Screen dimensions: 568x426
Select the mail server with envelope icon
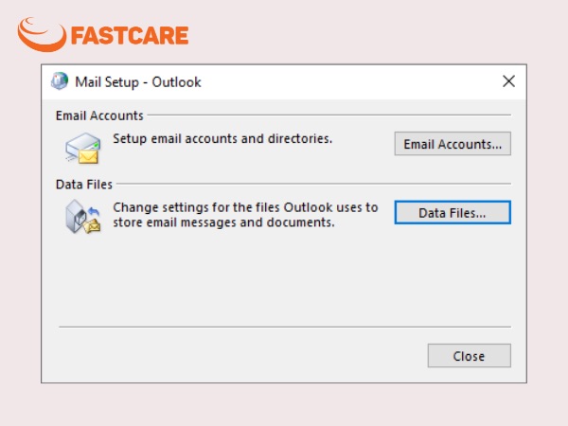[82, 148]
